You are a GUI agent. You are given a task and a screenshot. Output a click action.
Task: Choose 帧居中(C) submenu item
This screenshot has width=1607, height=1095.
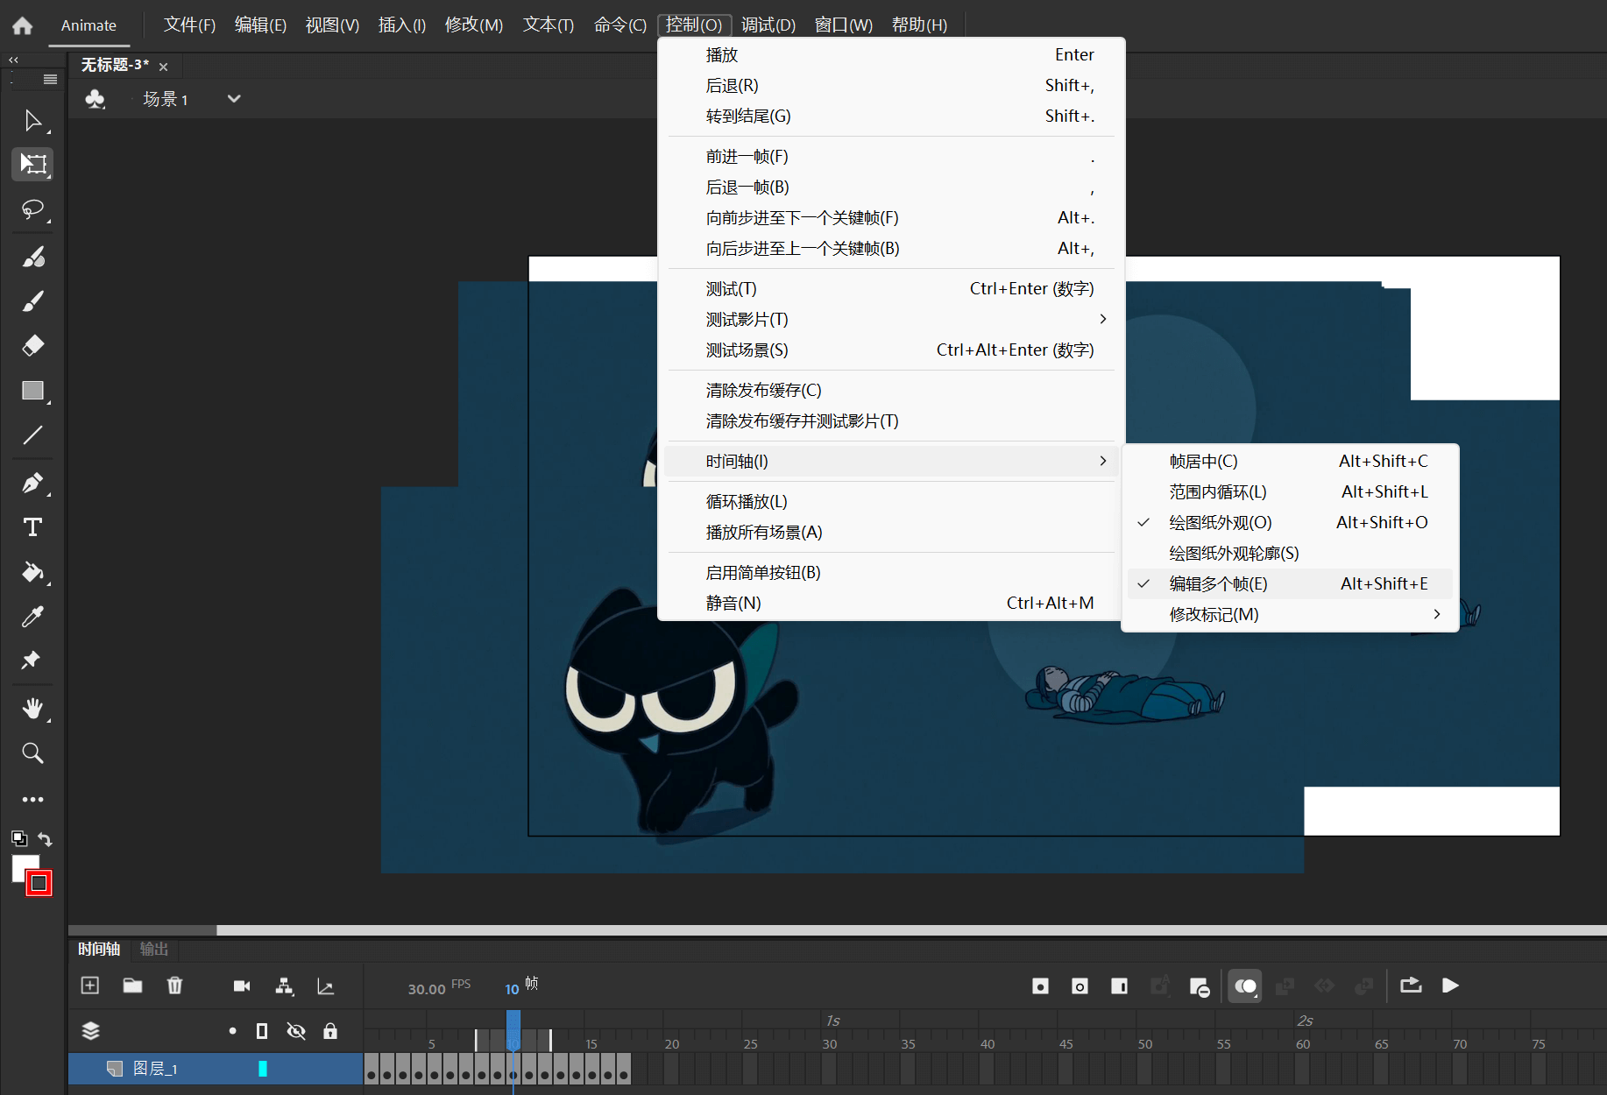pyautogui.click(x=1288, y=462)
